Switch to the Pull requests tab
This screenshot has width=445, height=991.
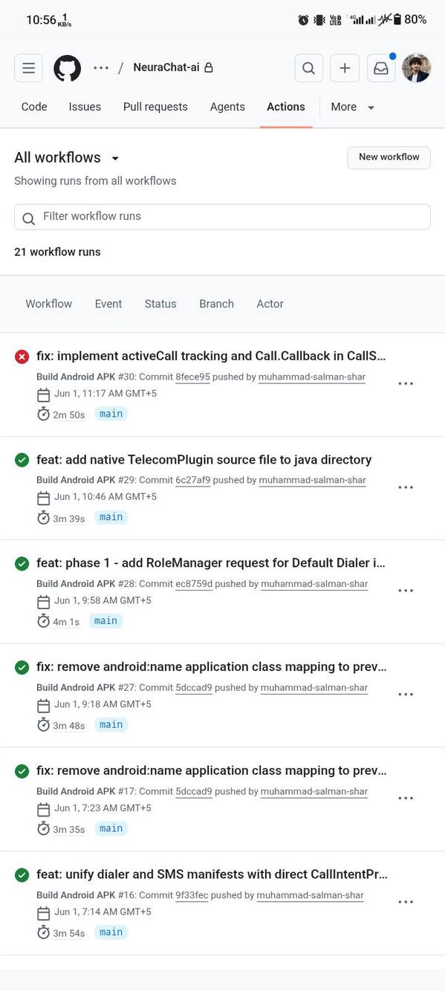[x=155, y=107]
